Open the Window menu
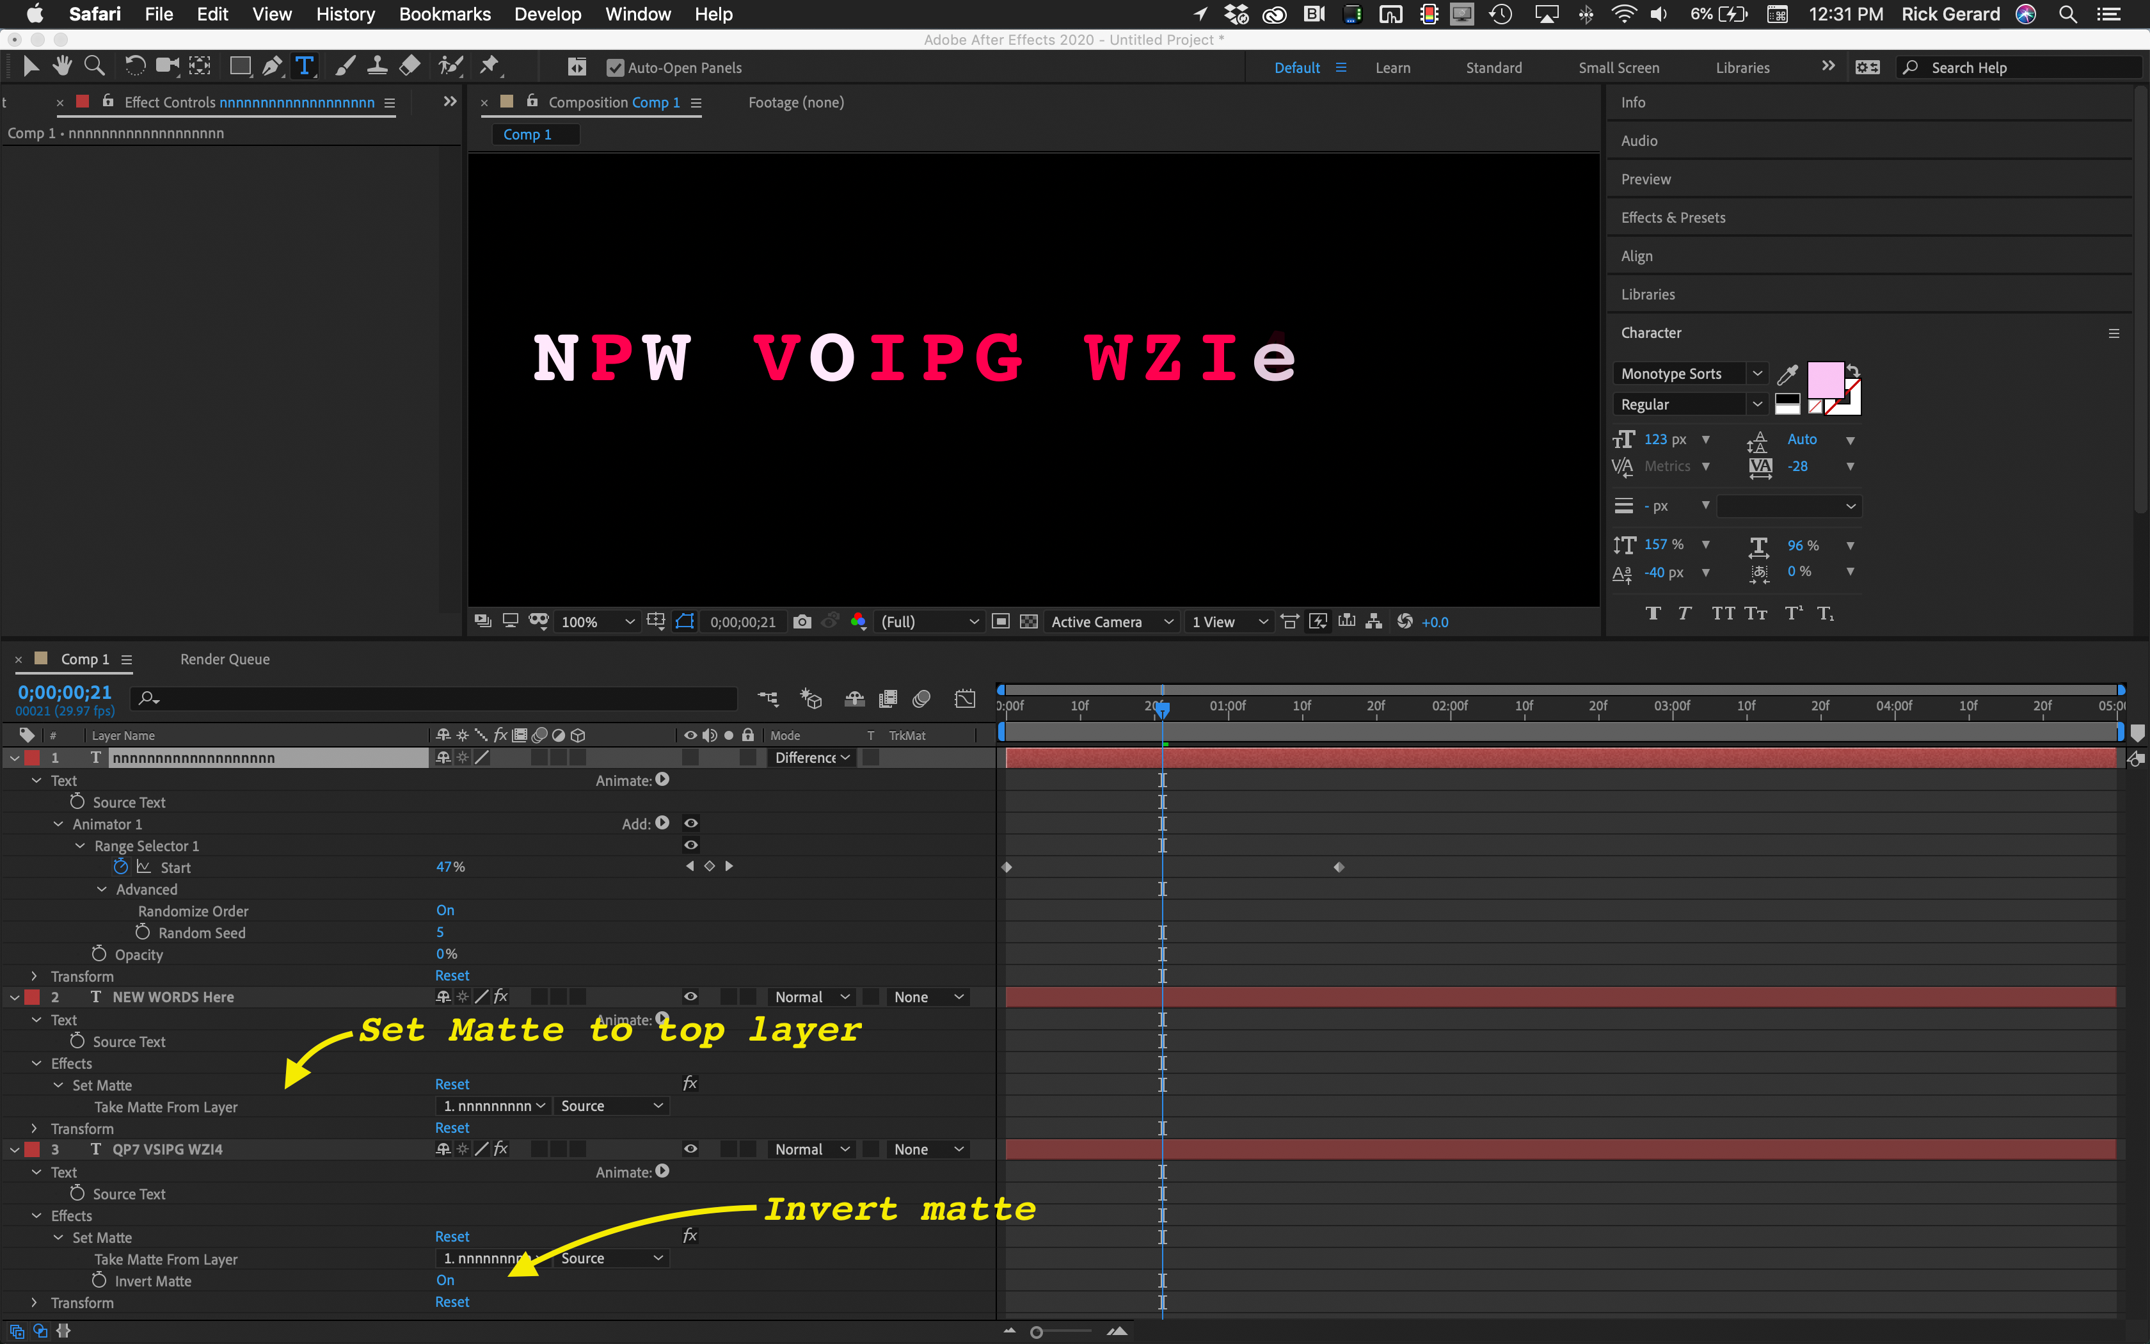 coord(638,13)
